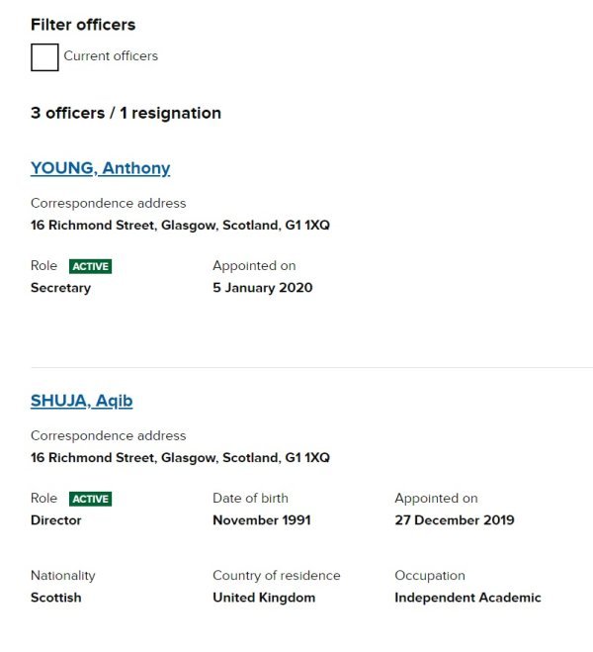Click the Independent Academic occupation value
This screenshot has height=652, width=593.
click(x=467, y=598)
